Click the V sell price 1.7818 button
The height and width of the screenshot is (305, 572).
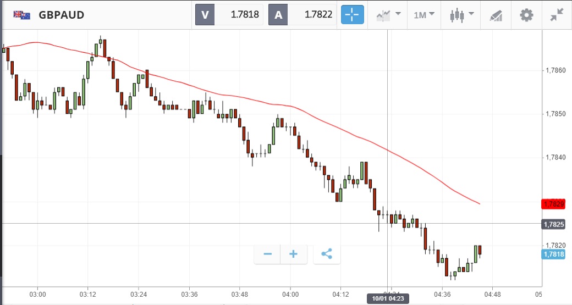click(x=229, y=15)
